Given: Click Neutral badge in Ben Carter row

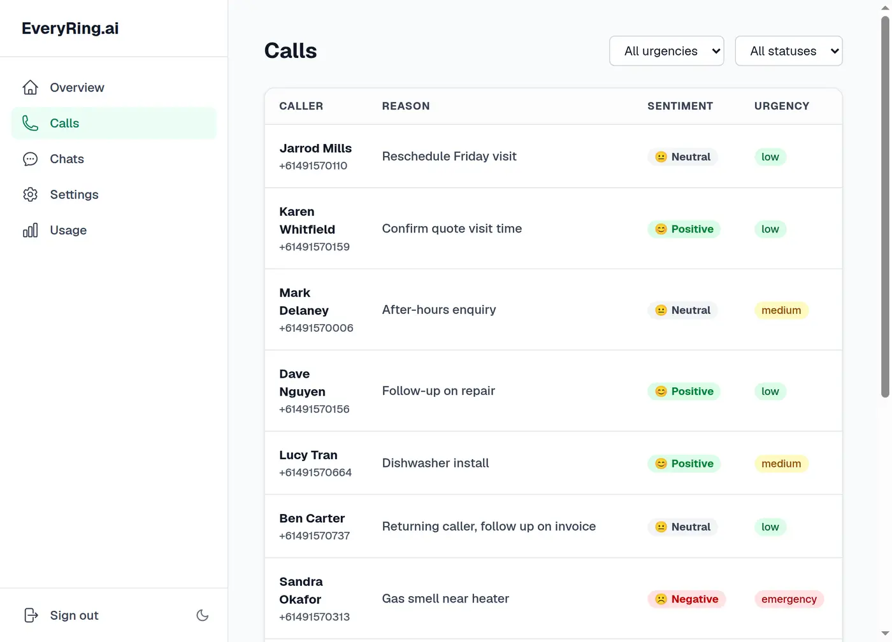Looking at the screenshot, I should point(682,527).
